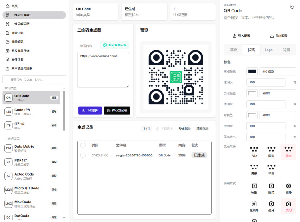The image size is (300, 222).
Task: Select DotCode type
Action: tap(31, 217)
